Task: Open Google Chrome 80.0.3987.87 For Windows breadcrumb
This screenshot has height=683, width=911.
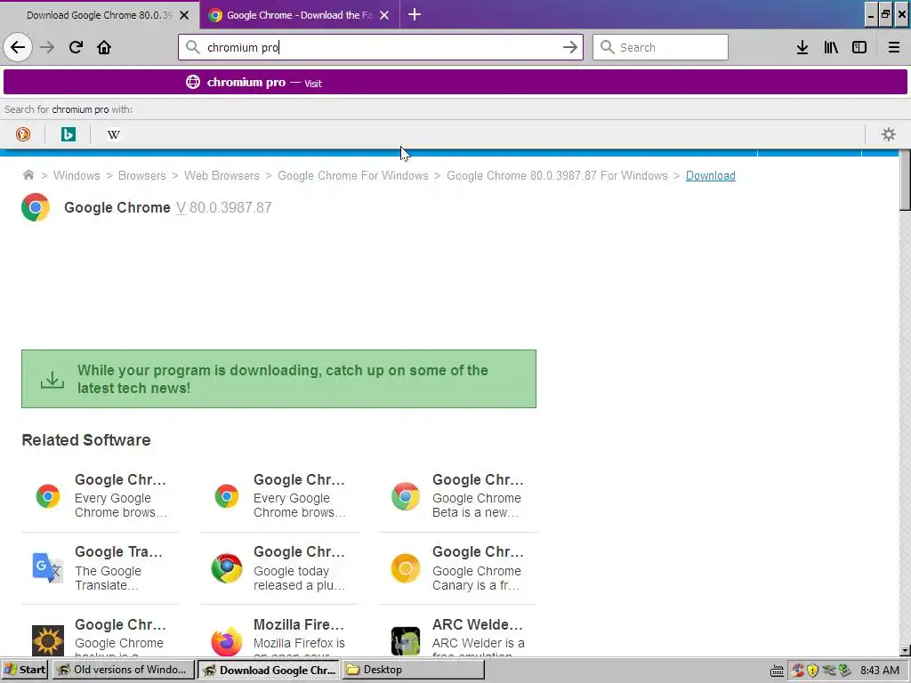Action: 557,175
